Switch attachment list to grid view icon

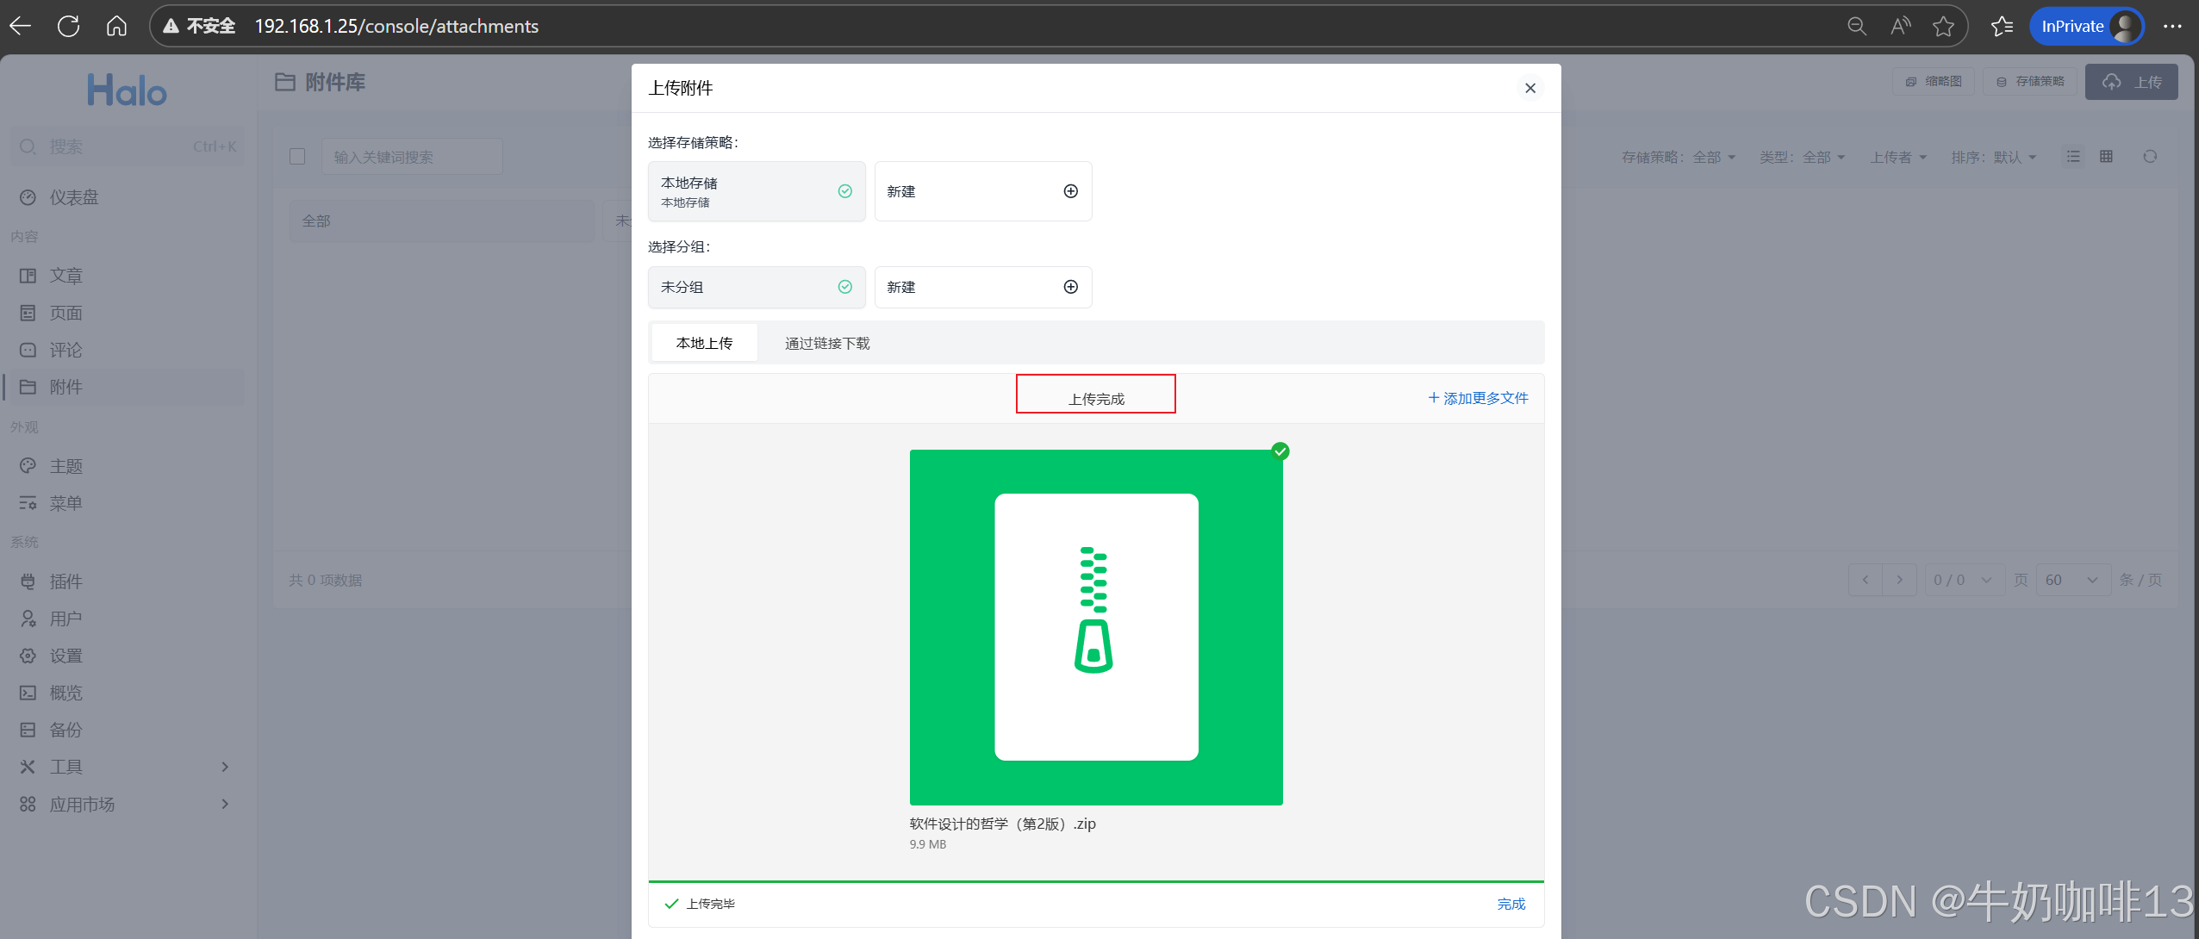[x=2106, y=157]
